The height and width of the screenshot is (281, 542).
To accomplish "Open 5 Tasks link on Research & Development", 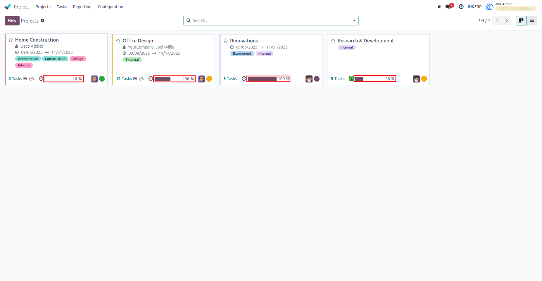I will click(x=338, y=79).
